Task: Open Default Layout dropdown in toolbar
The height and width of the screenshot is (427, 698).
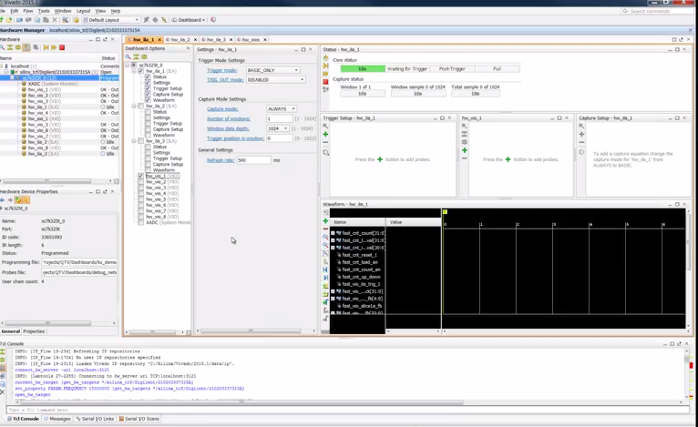Action: (x=111, y=20)
